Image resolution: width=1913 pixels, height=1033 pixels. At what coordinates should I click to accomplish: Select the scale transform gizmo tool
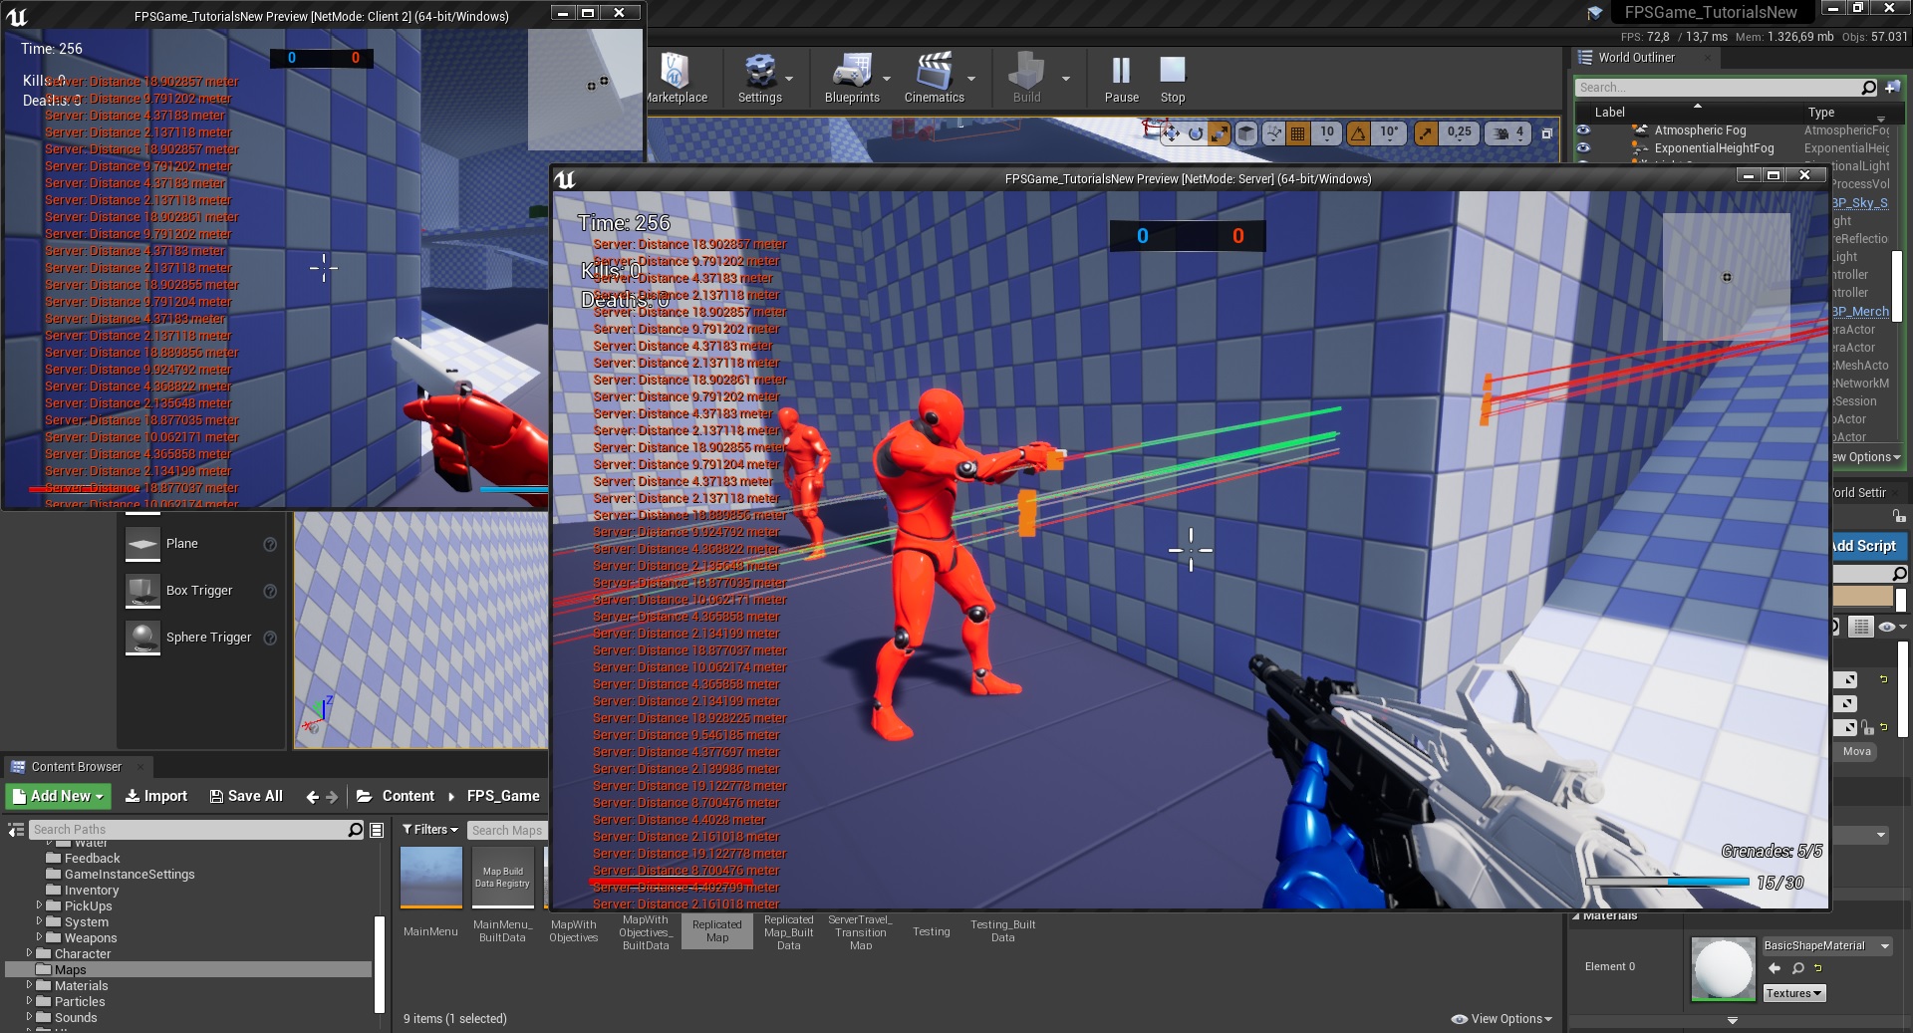(x=1220, y=133)
